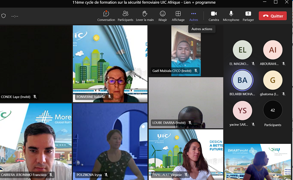Click LOUBE DIARRA (Invité) name label
This screenshot has height=180, width=293.
pos(169,123)
